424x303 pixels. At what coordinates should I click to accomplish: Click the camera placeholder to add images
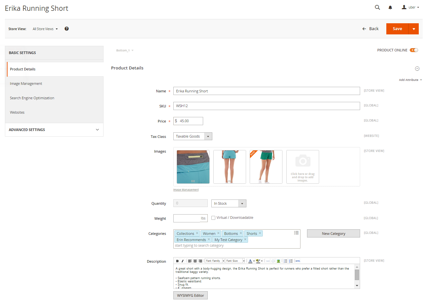click(x=303, y=167)
